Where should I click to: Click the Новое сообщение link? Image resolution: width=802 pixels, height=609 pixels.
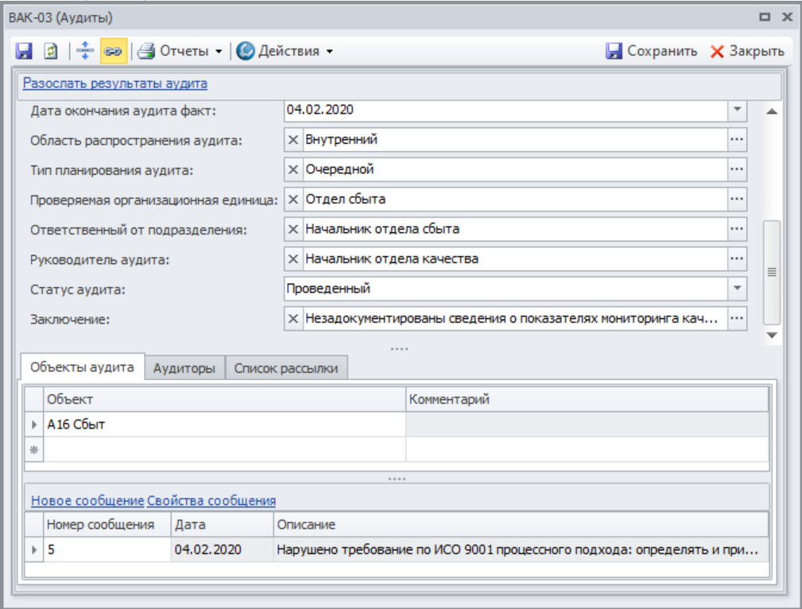(x=87, y=501)
